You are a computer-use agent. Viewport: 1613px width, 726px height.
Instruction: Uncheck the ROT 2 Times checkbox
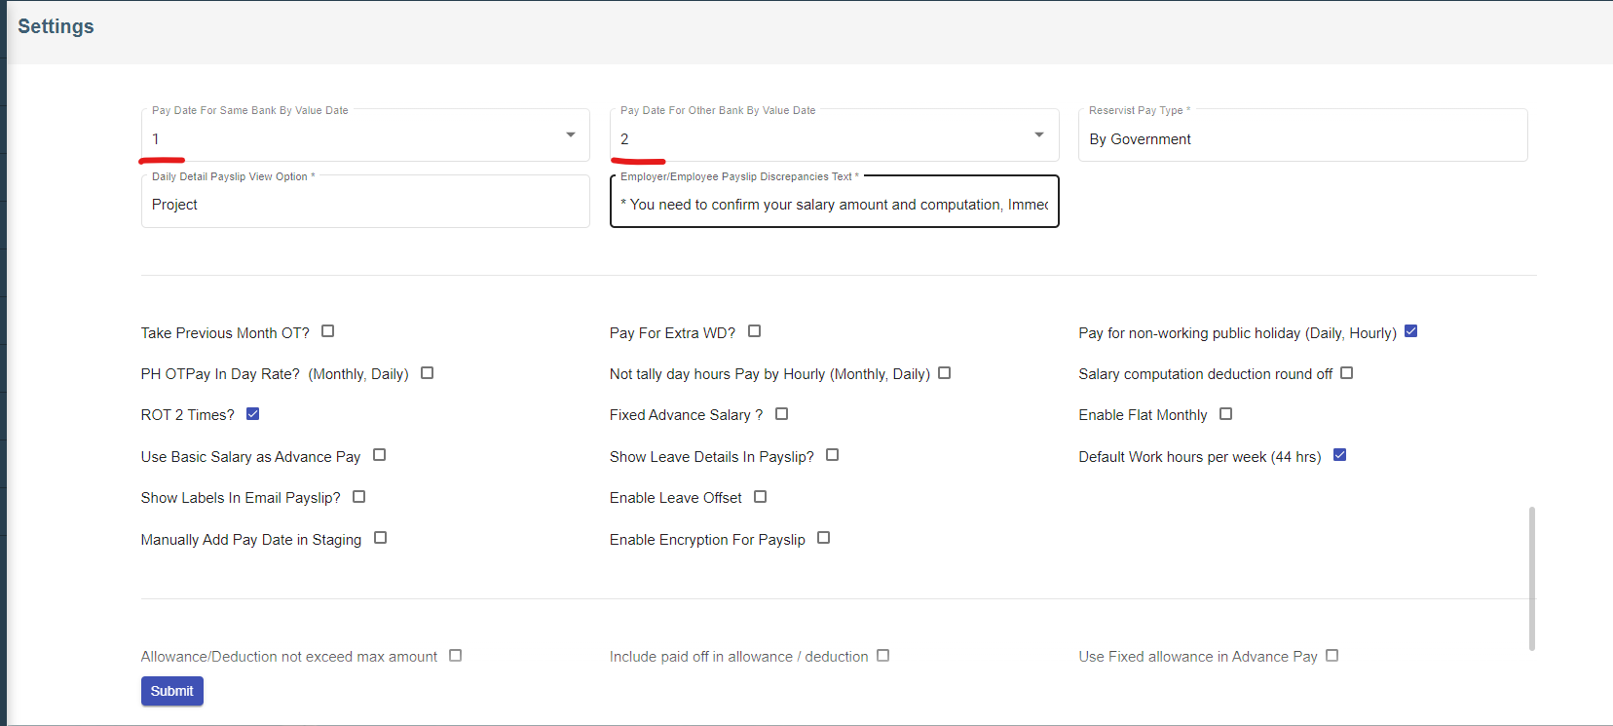[253, 414]
